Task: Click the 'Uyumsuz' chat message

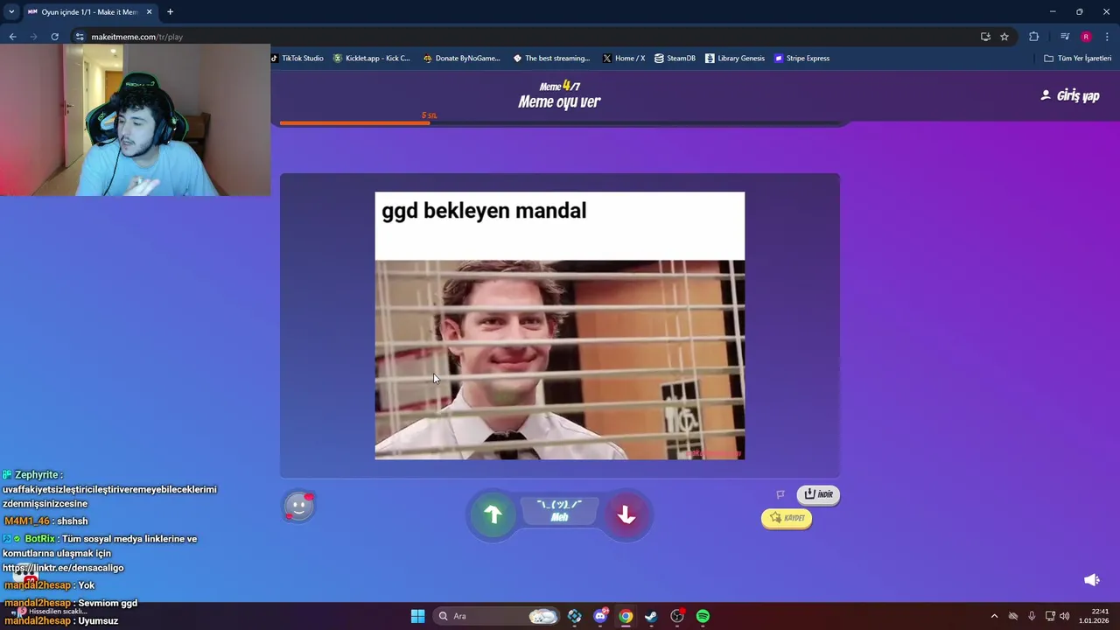Action: click(98, 620)
